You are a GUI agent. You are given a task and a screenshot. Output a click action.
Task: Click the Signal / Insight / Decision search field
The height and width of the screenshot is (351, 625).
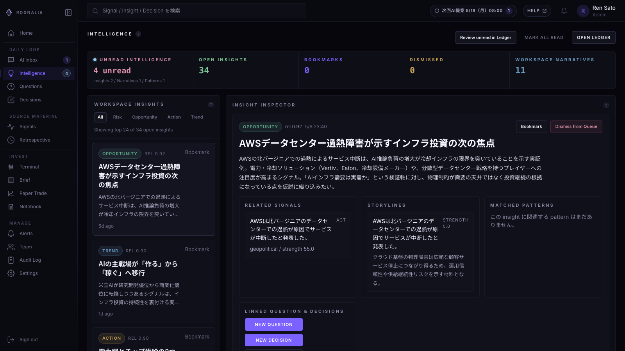197,11
